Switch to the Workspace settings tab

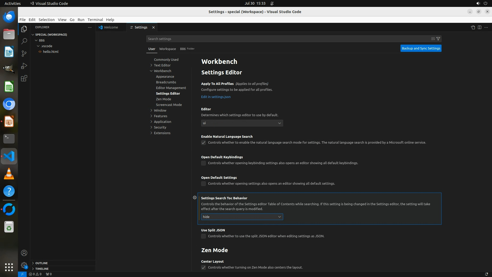(x=167, y=49)
